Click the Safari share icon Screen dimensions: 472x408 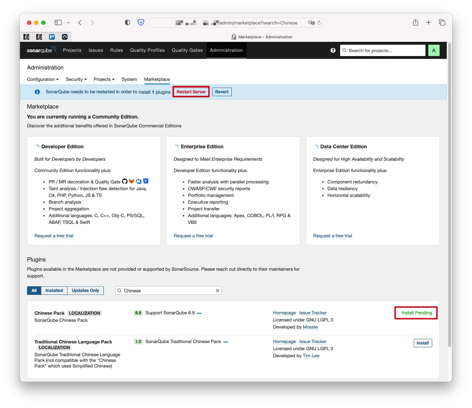pyautogui.click(x=415, y=23)
